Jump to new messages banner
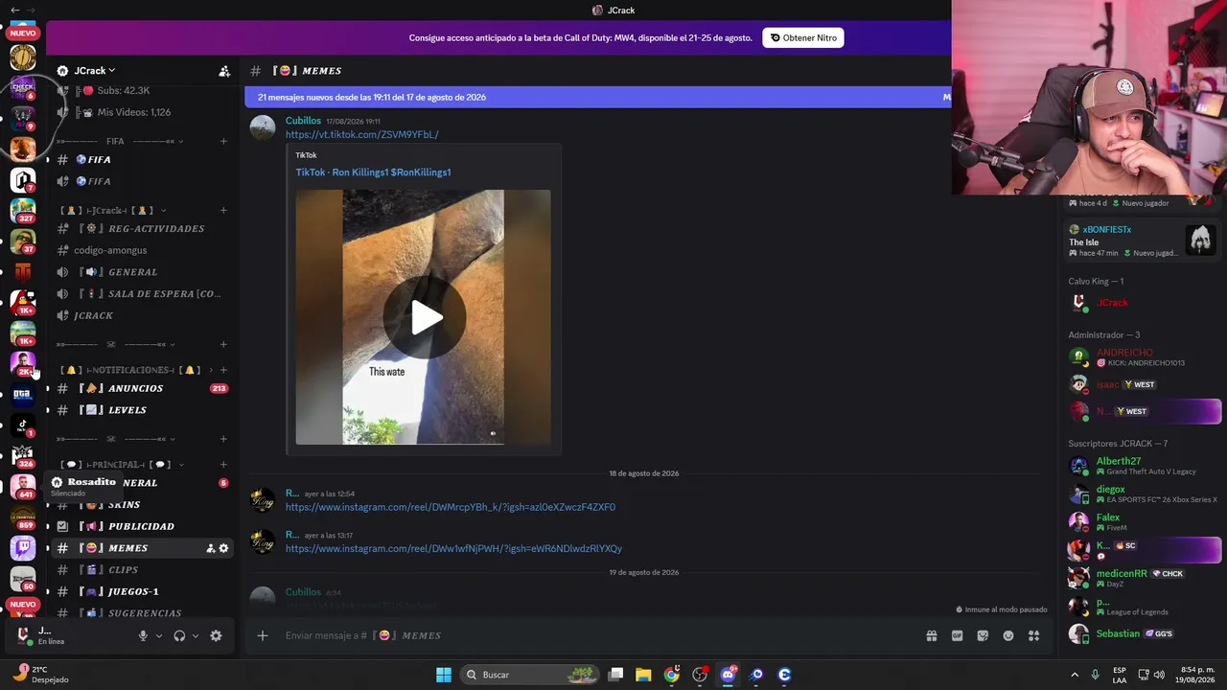 pos(598,97)
